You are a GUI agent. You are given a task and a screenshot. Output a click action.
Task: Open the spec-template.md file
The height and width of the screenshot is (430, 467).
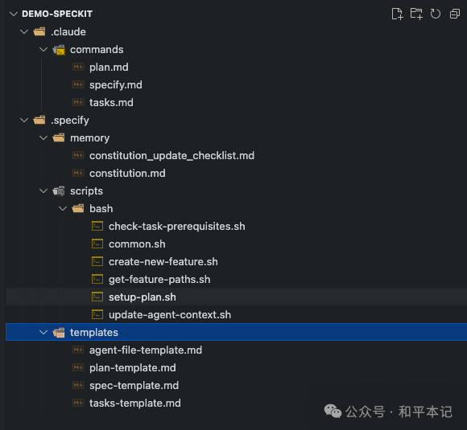click(134, 386)
